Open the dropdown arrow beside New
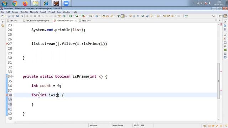Viewport: 228px width, 128px height. point(6,16)
